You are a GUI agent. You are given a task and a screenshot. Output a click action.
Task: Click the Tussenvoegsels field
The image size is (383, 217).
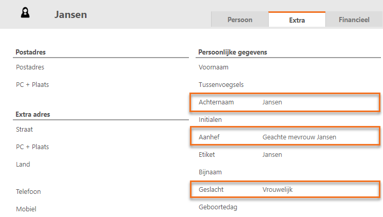click(x=285, y=84)
